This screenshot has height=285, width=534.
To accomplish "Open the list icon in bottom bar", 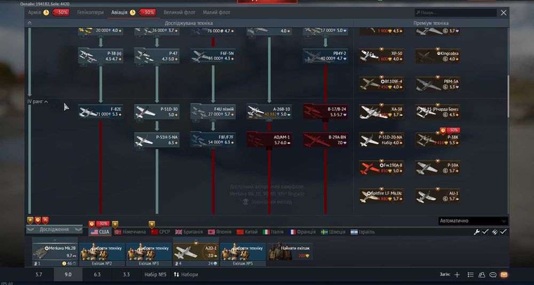I will click(x=470, y=274).
